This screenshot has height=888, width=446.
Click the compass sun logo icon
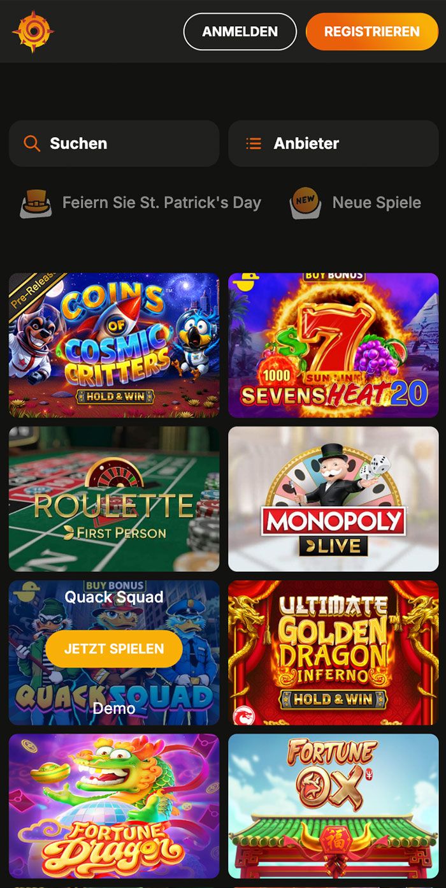click(x=33, y=31)
